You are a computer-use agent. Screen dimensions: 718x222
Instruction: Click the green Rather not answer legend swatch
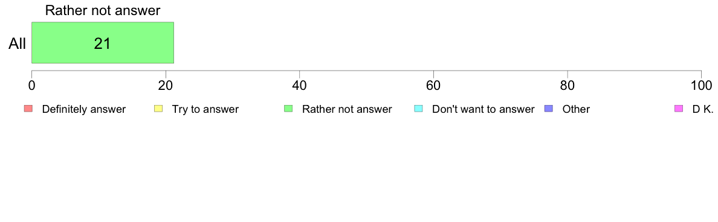point(288,109)
